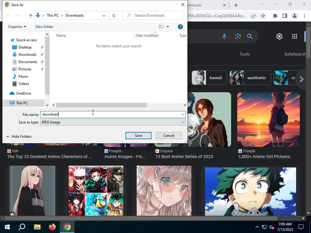
Task: Click the Back arrow in Save As dialog
Action: [x=8, y=15]
